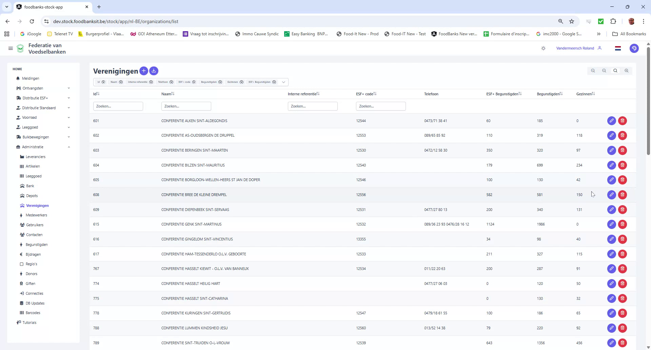Image resolution: width=651 pixels, height=350 pixels.
Task: Click the Vandermeersch Roland user link
Action: (x=575, y=48)
